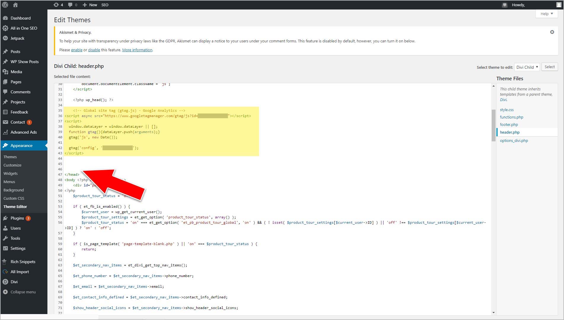564x320 pixels.
Task: Click the editor scroll up arrow
Action: tap(493, 86)
